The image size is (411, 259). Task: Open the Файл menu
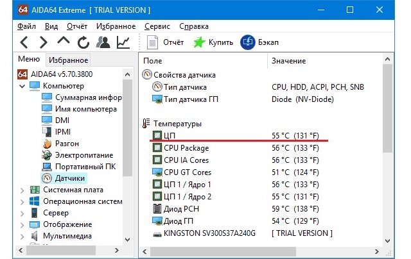pyautogui.click(x=26, y=26)
